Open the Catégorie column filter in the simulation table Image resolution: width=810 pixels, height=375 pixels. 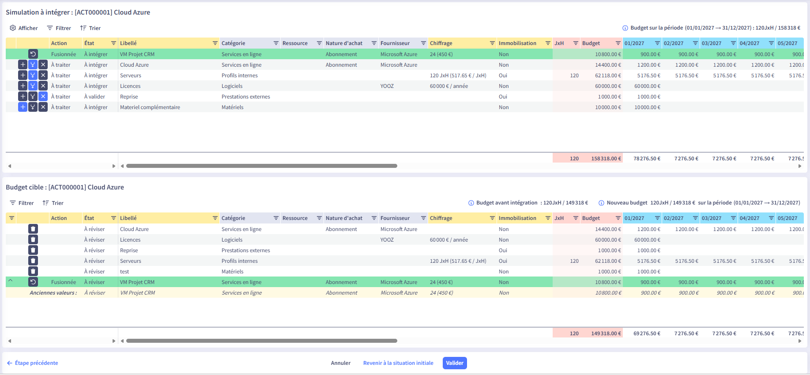click(276, 43)
